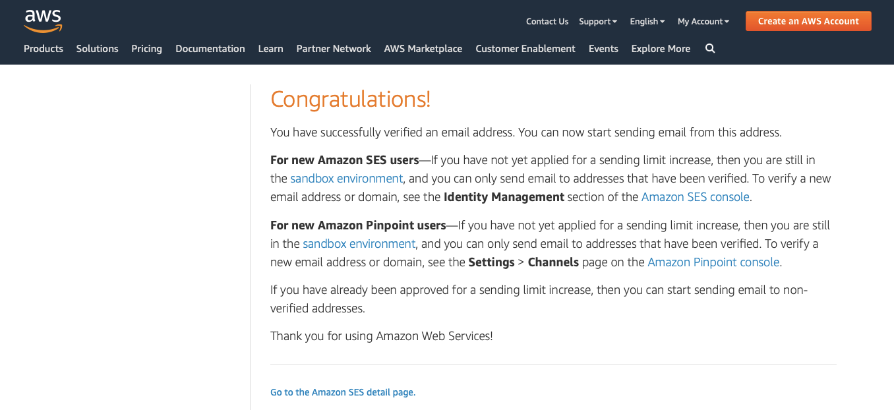Go to AWS Marketplace
Image resolution: width=894 pixels, height=410 pixels.
[423, 48]
